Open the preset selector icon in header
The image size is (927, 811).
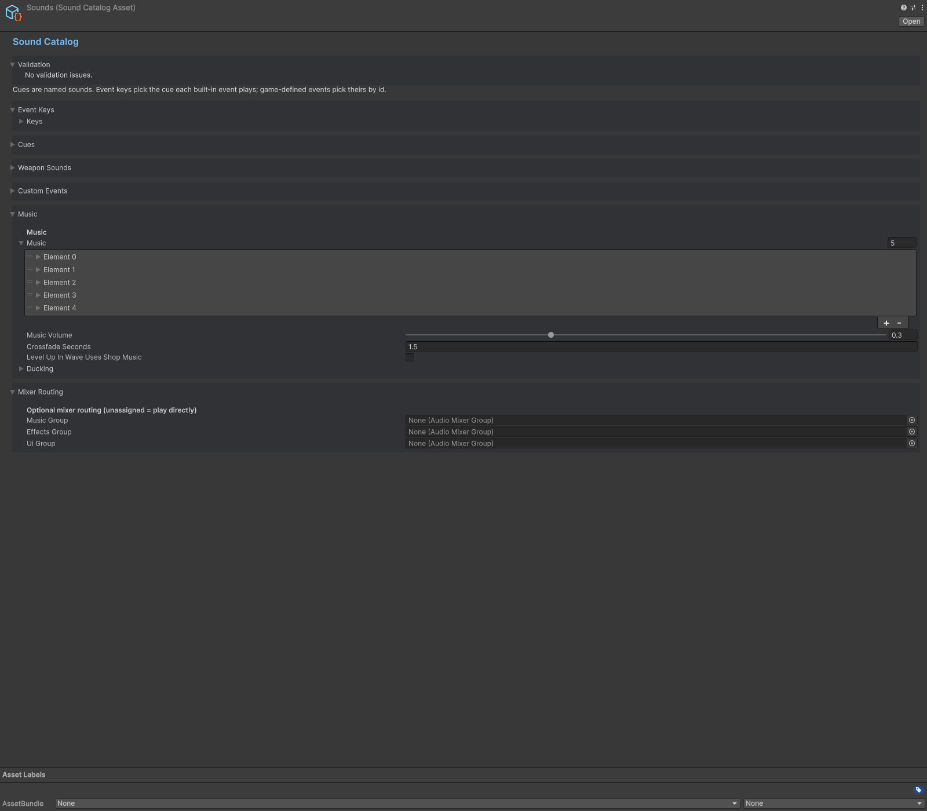[913, 8]
